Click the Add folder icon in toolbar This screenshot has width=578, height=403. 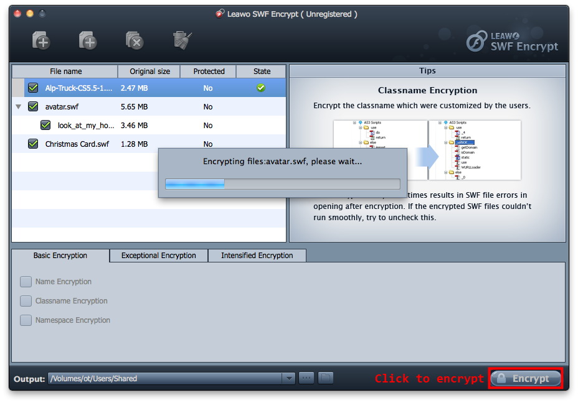[x=88, y=40]
